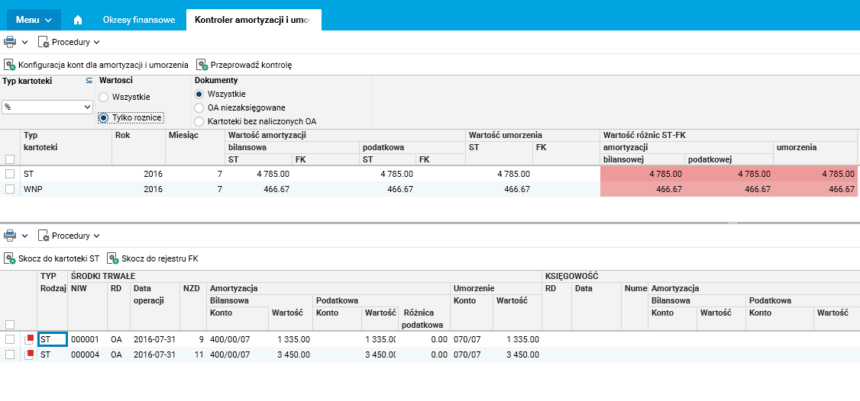This screenshot has height=401, width=860.
Task: Click the Skocz do rejestru FK icon
Action: click(x=113, y=258)
